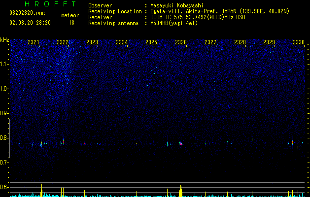Click the meteor echo just after 2321
310x197 pixels.
click(41, 143)
